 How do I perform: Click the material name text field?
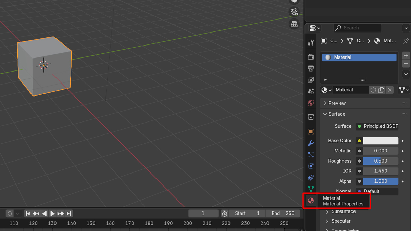(x=351, y=90)
